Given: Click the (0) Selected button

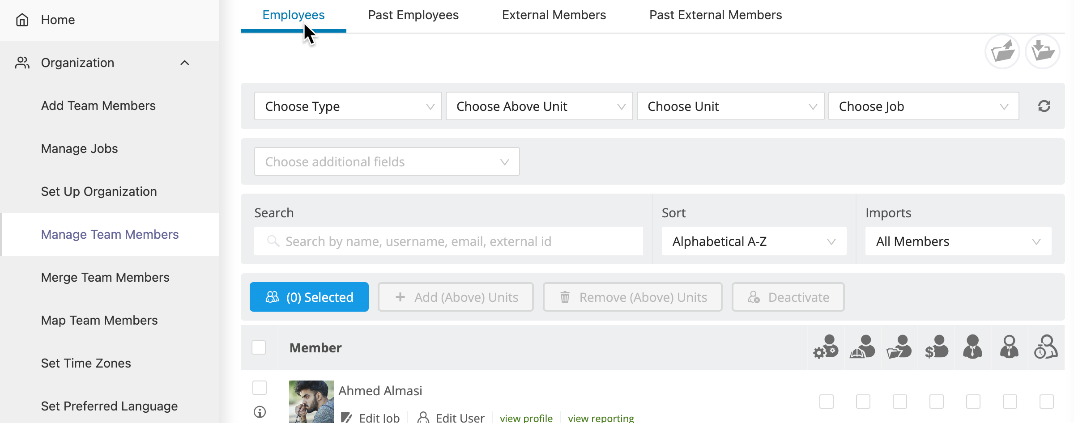Looking at the screenshot, I should [309, 297].
